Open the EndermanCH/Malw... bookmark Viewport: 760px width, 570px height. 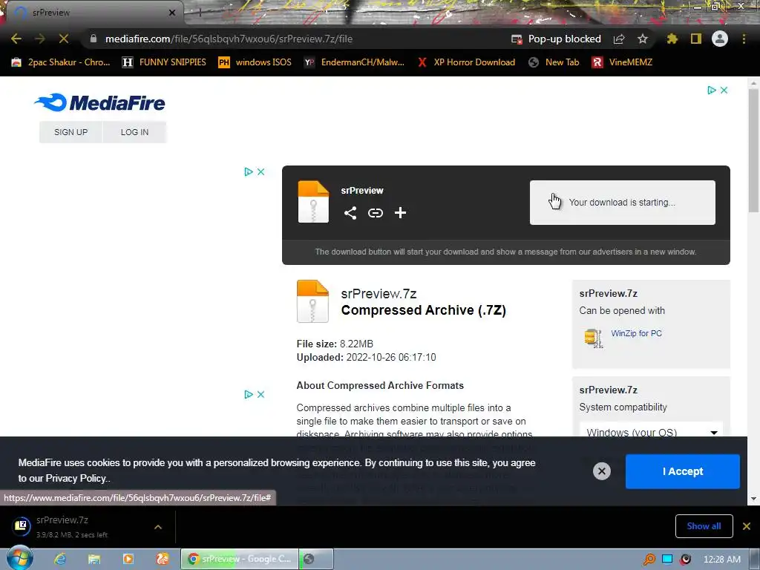(354, 62)
